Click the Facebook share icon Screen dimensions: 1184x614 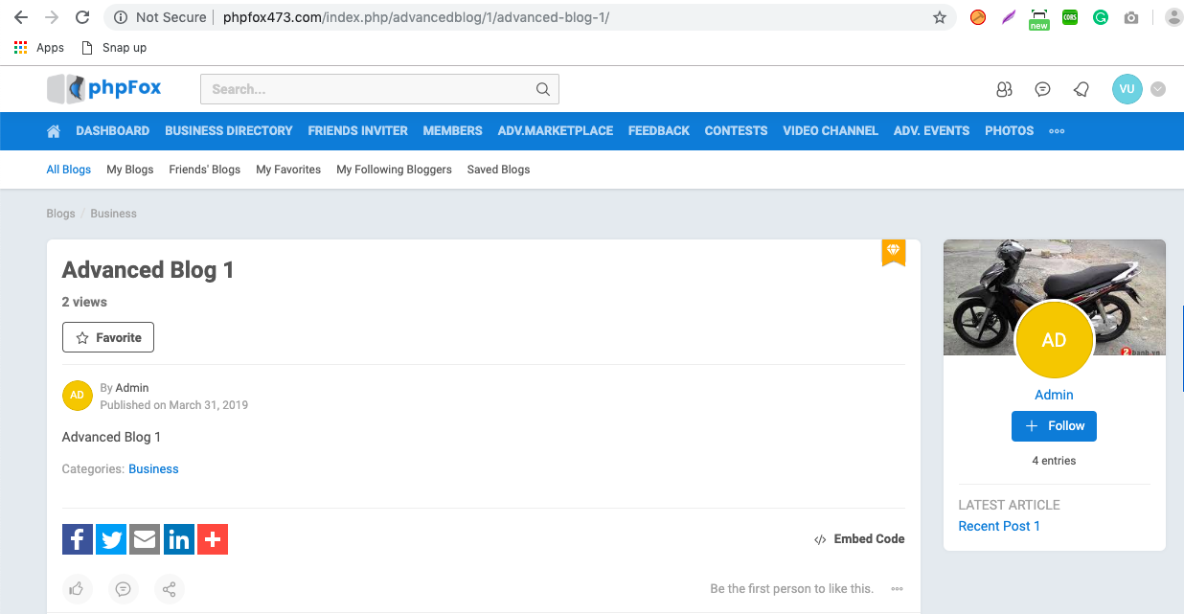pyautogui.click(x=78, y=539)
